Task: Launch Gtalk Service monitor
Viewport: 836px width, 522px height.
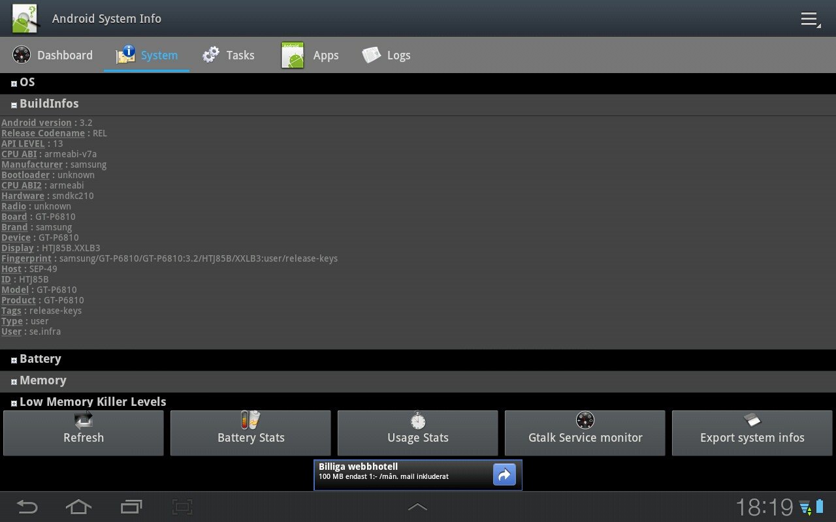Action: pos(585,433)
